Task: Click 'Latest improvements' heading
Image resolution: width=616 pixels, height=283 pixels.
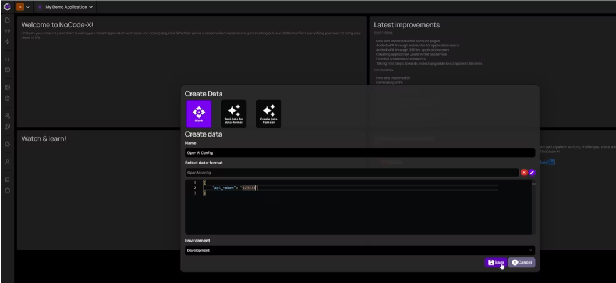Action: [406, 24]
